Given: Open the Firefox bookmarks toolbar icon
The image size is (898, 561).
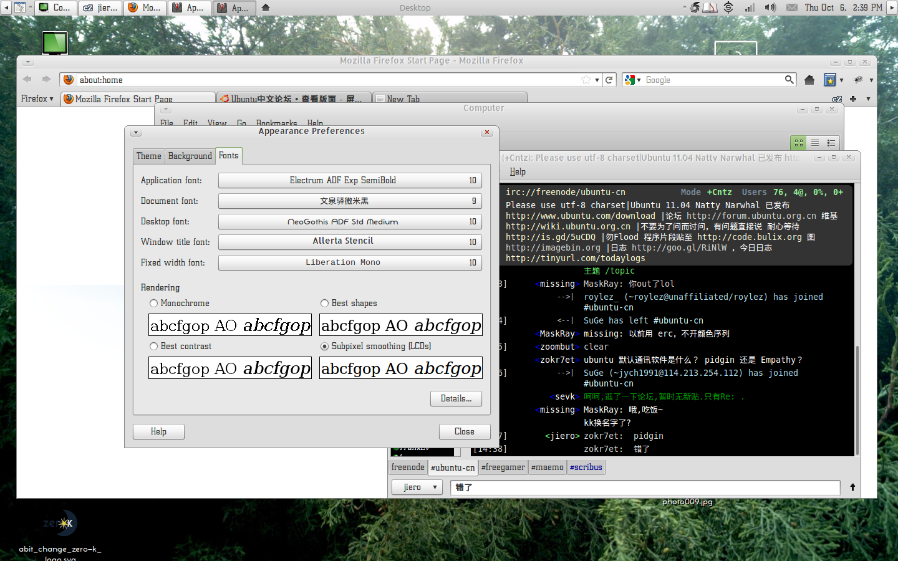Looking at the screenshot, I should click(x=830, y=80).
